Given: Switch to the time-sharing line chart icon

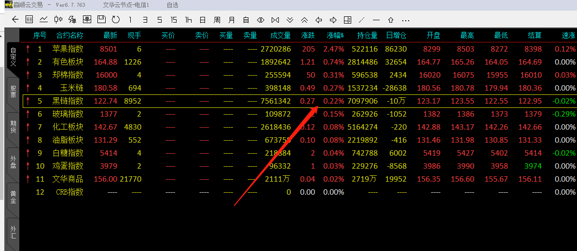Looking at the screenshot, I should pyautogui.click(x=44, y=20).
